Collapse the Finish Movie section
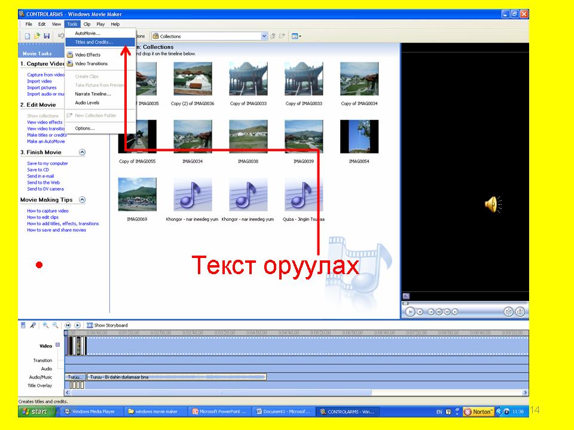This screenshot has height=430, width=574. pos(83,152)
